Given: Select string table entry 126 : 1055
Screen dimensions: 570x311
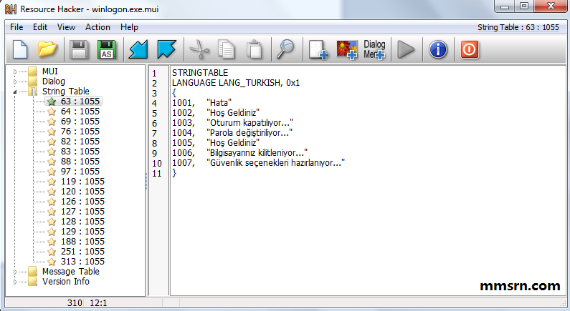Looking at the screenshot, I should 82,202.
